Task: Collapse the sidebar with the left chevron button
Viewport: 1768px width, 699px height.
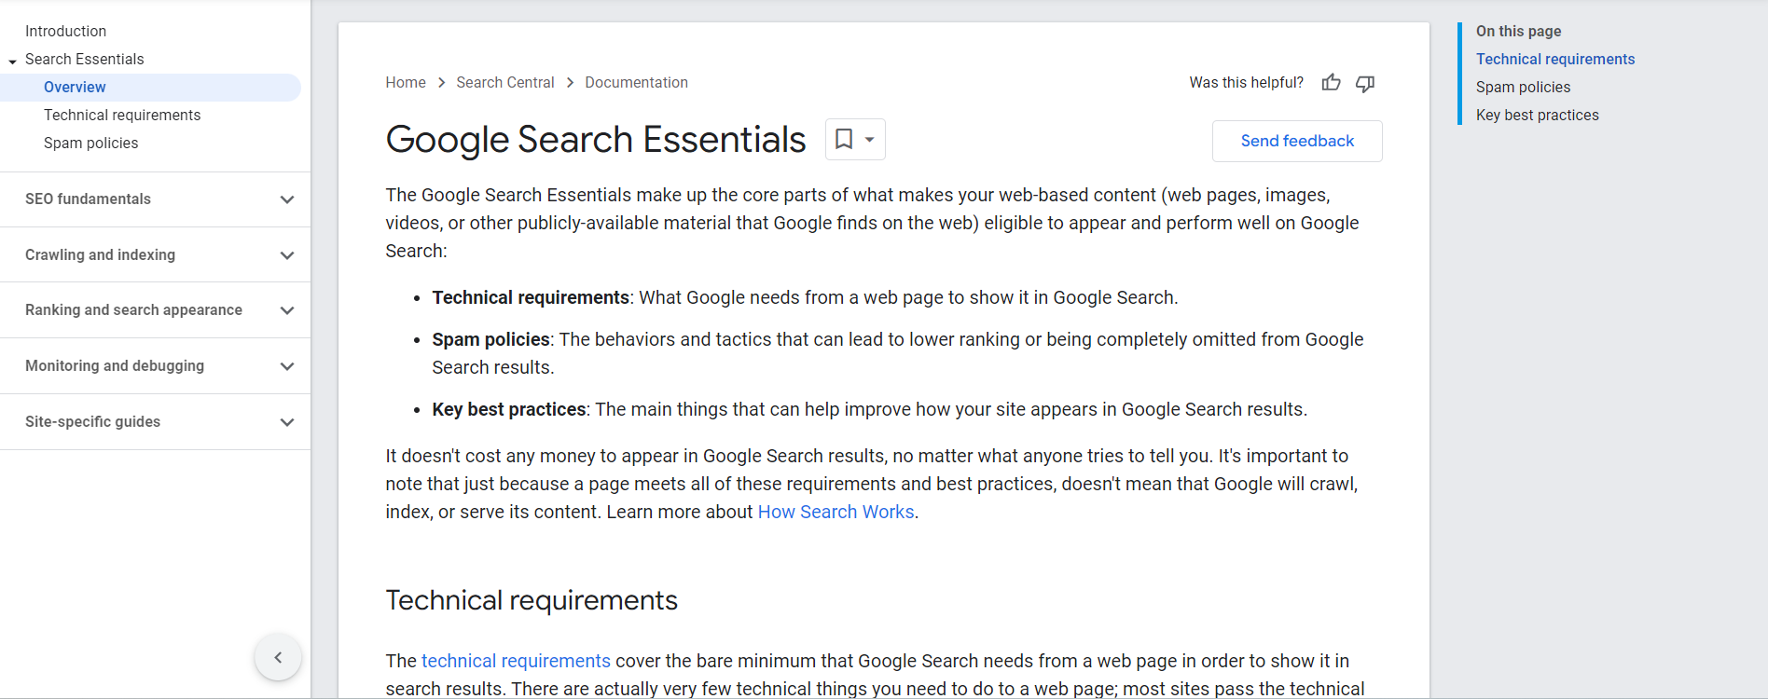Action: [278, 657]
